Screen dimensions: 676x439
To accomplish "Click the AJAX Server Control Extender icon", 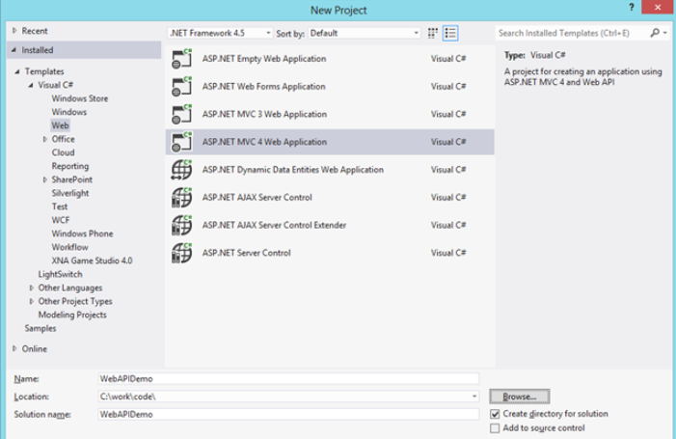I will [181, 225].
